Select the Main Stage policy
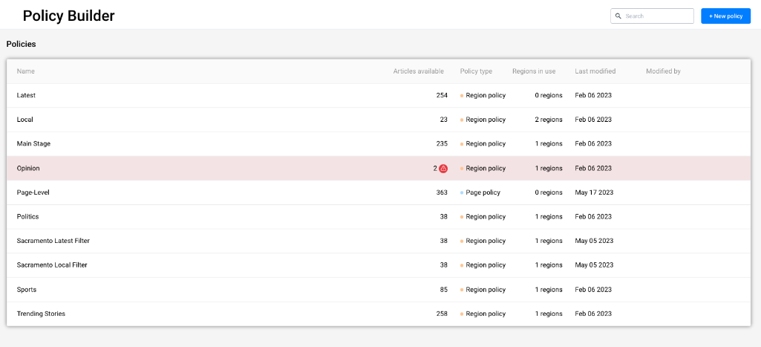The height and width of the screenshot is (347, 761). [x=379, y=144]
